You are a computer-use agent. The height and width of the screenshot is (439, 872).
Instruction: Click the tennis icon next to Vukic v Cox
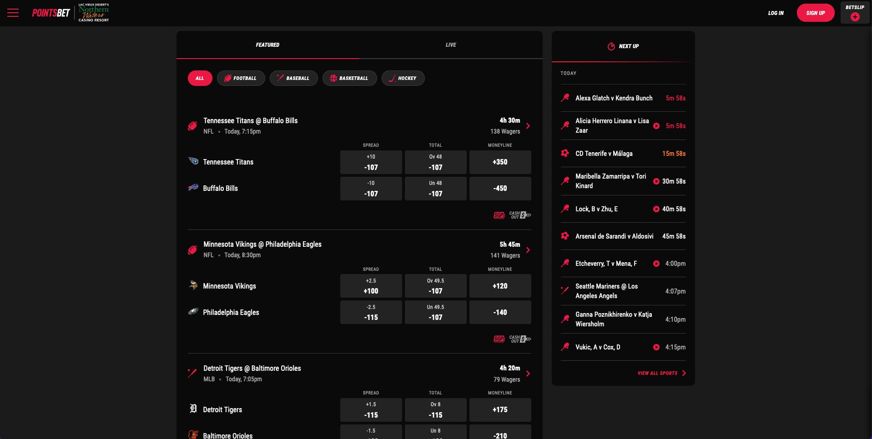[x=565, y=347]
